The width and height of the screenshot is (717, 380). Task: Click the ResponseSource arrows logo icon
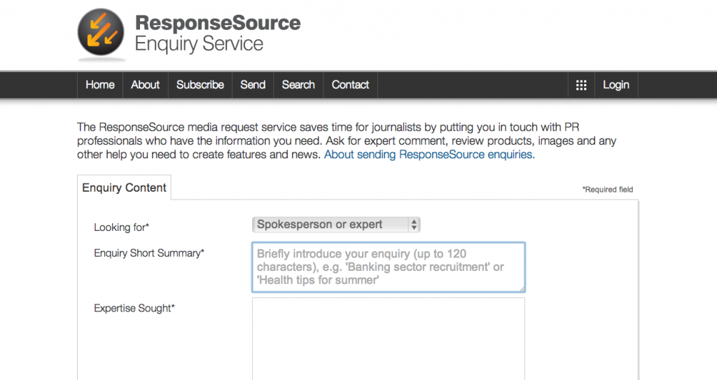tap(101, 32)
